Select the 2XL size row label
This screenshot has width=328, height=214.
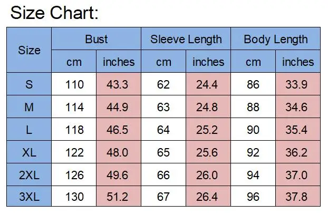coord(29,174)
